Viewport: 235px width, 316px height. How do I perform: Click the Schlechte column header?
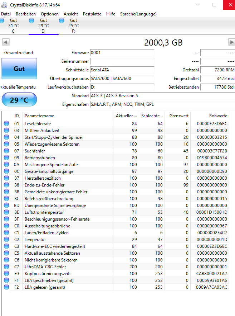[152, 116]
